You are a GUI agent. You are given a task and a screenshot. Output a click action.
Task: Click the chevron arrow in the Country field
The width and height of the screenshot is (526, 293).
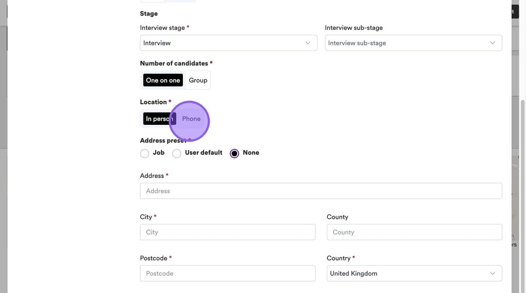(x=493, y=273)
